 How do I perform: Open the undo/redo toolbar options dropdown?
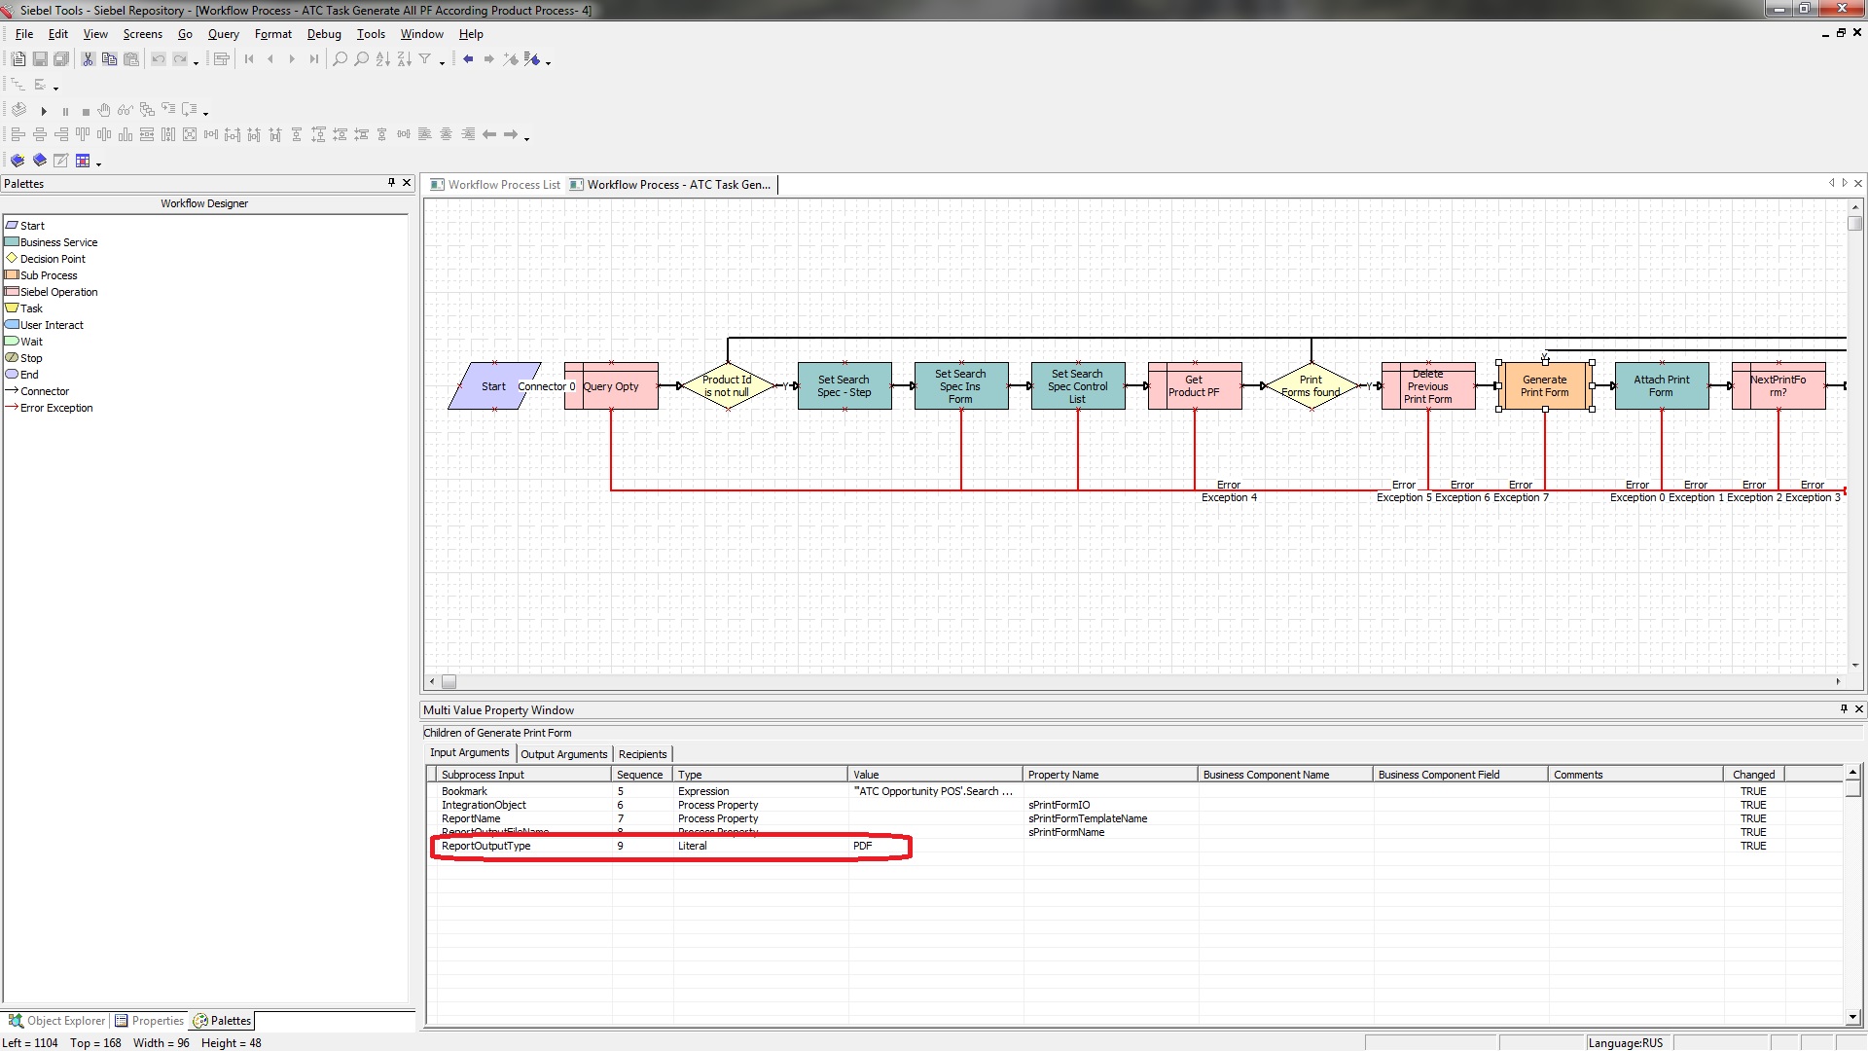coord(197,63)
